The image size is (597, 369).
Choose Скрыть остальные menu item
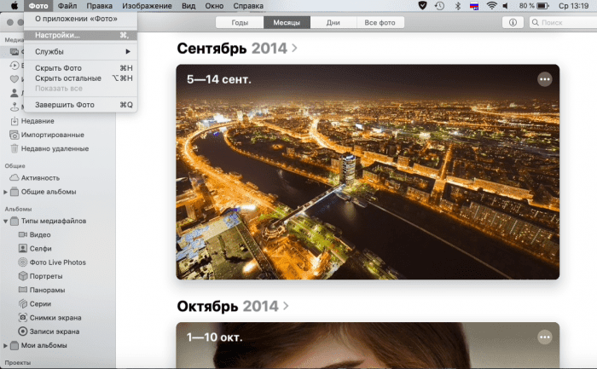tap(80, 78)
